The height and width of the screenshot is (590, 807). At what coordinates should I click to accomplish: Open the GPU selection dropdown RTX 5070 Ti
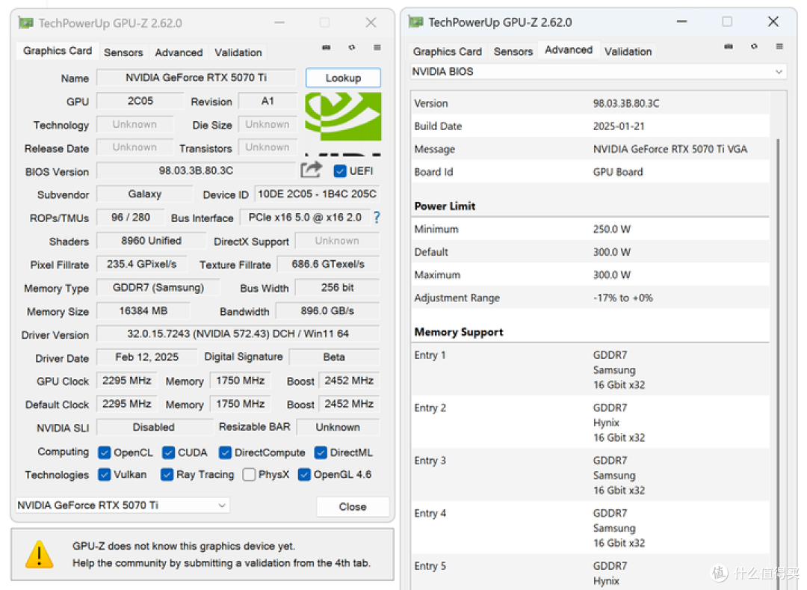tap(123, 506)
